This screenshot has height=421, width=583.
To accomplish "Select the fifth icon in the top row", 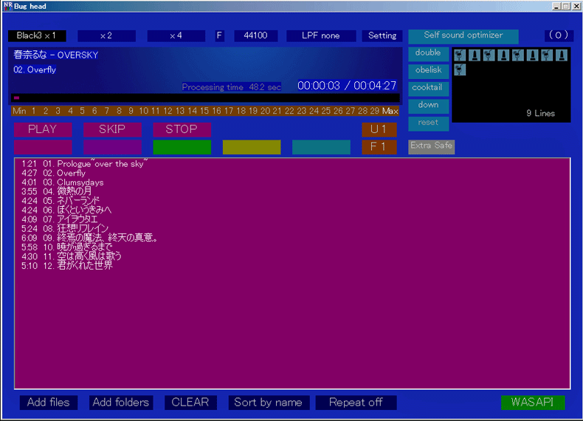I will point(518,55).
